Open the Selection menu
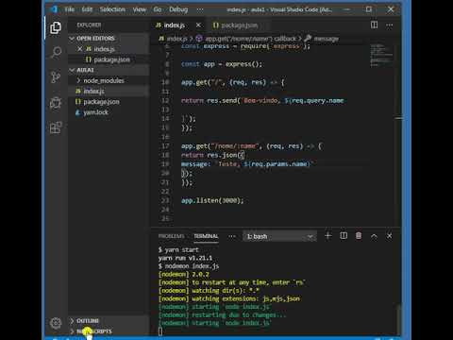453x340 pixels. point(112,9)
